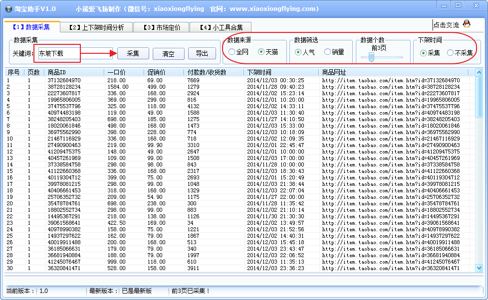The height and width of the screenshot is (300, 488).
Task: Click product ID 37338584758
Action: click(x=64, y=165)
